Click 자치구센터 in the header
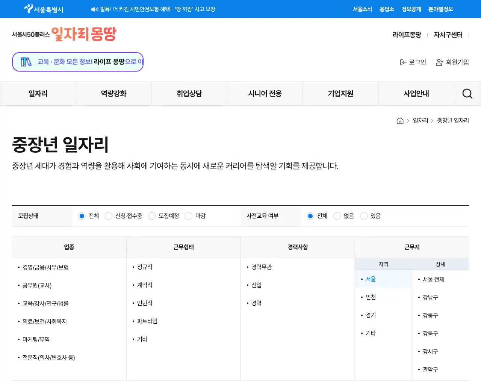This screenshot has width=481, height=385. click(448, 34)
